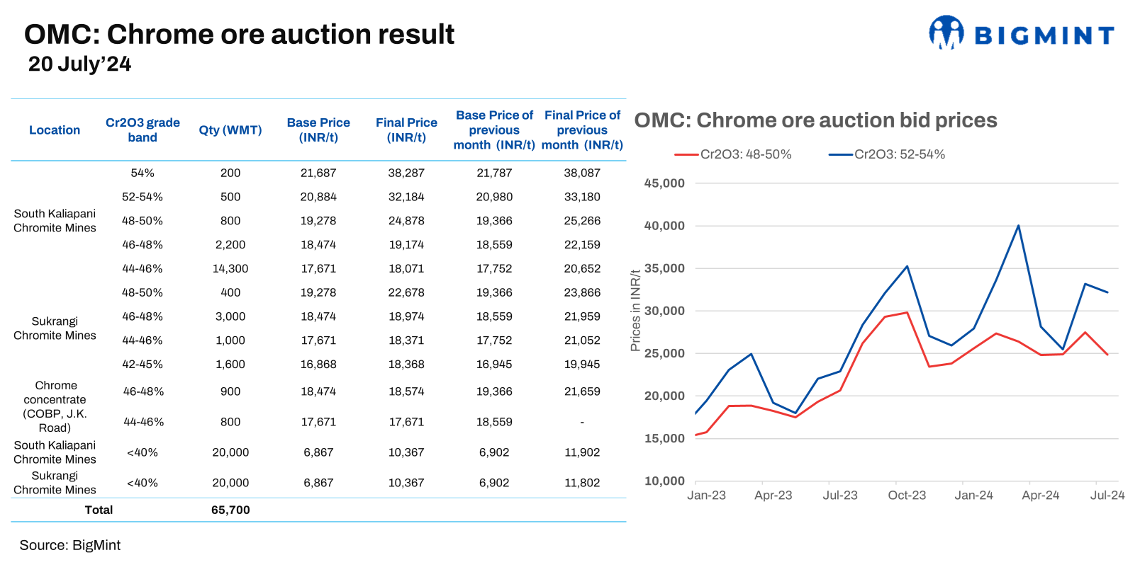Click the Chrome concentrate (COBP, J.K. Road) location
The width and height of the screenshot is (1140, 567).
pos(55,406)
